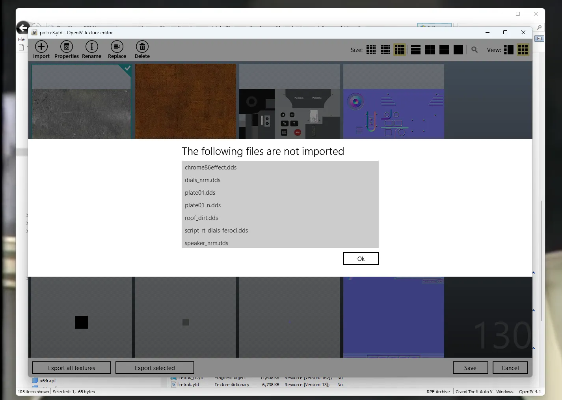Click the Replace texture icon

[x=117, y=47]
